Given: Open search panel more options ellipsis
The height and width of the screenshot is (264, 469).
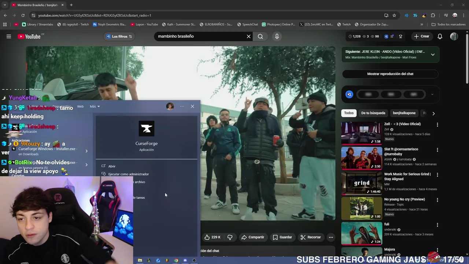Looking at the screenshot, I should [x=182, y=106].
